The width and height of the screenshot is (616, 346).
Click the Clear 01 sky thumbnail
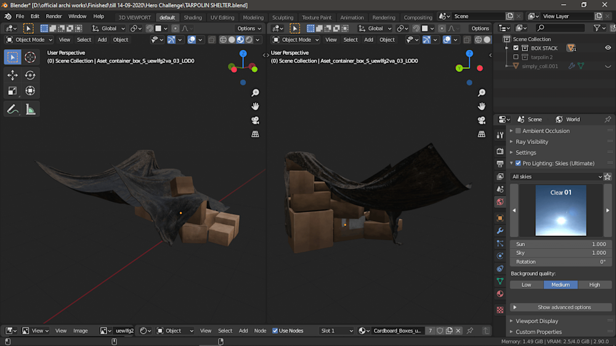click(x=561, y=211)
